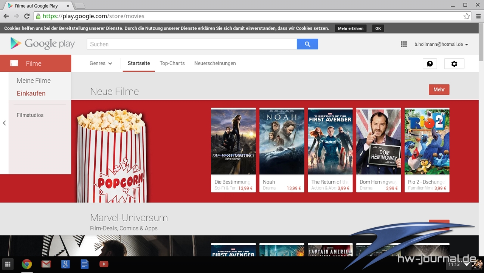The height and width of the screenshot is (273, 484).
Task: Open the Chrome menu hamburger icon
Action: tap(478, 16)
